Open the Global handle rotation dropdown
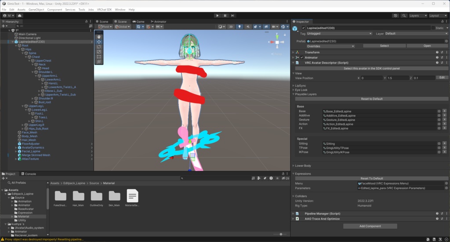Image resolution: width=450 pixels, height=242 pixels. [123, 27]
